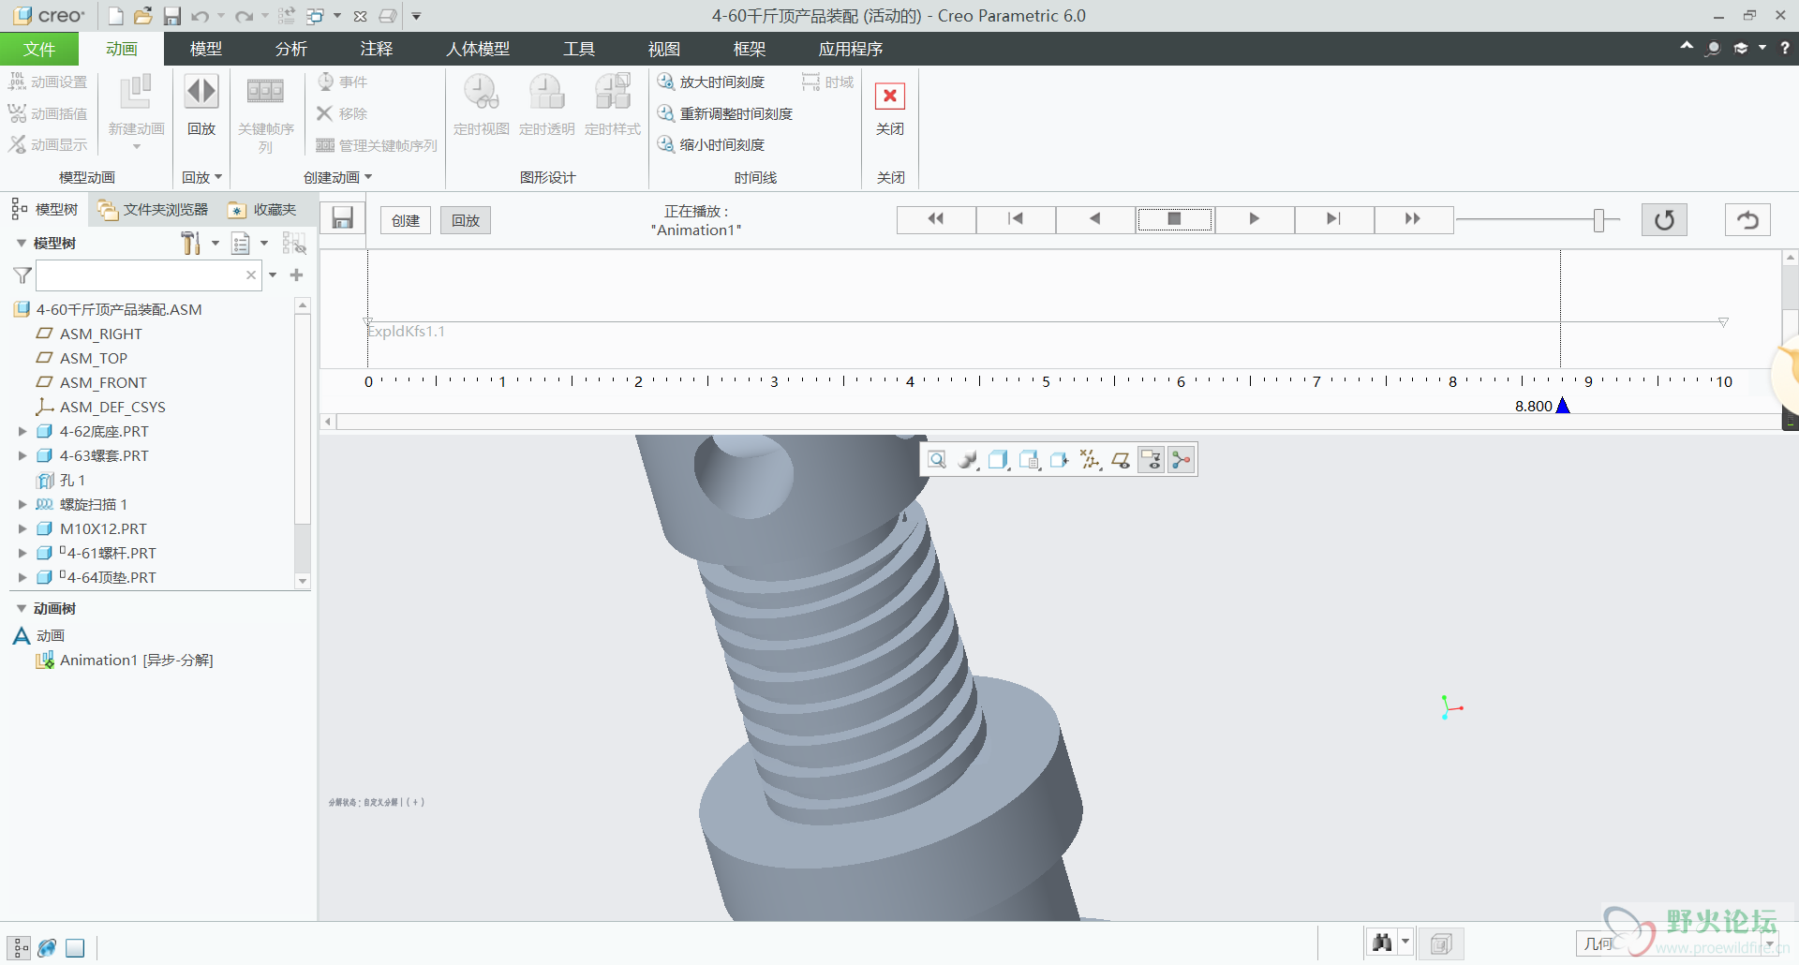
Task: Expand the 螺旋扫描 1 node
Action: (x=22, y=504)
